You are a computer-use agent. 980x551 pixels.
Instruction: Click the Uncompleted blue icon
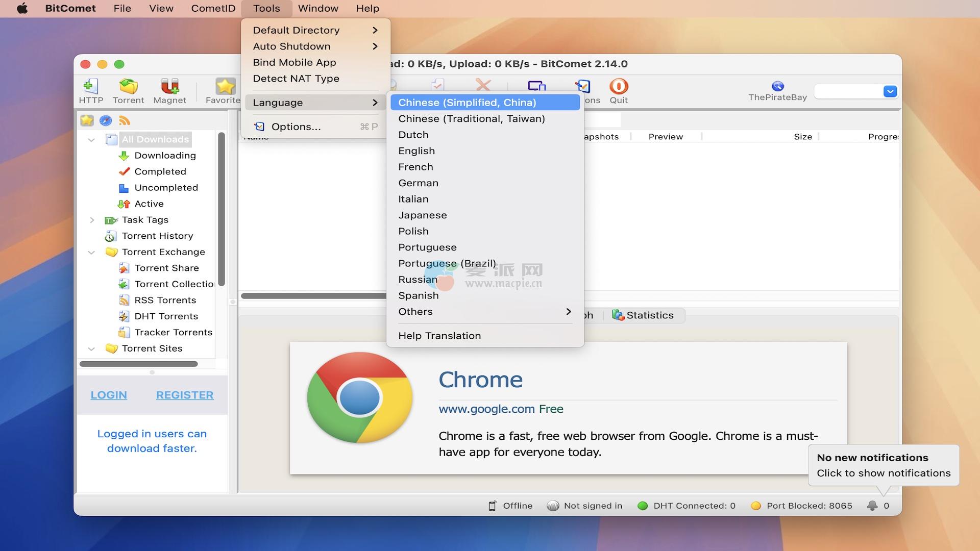tap(124, 188)
